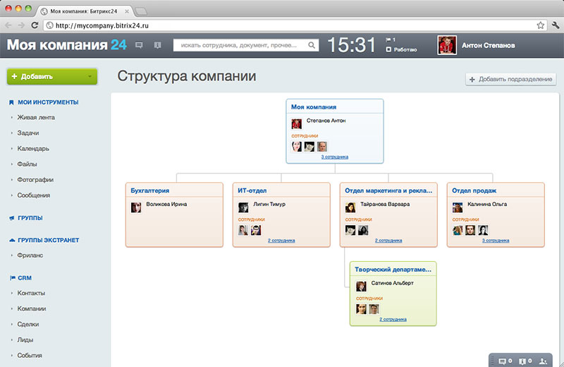The height and width of the screenshot is (367, 564).
Task: Bookmark page with the star icon
Action: (540, 25)
